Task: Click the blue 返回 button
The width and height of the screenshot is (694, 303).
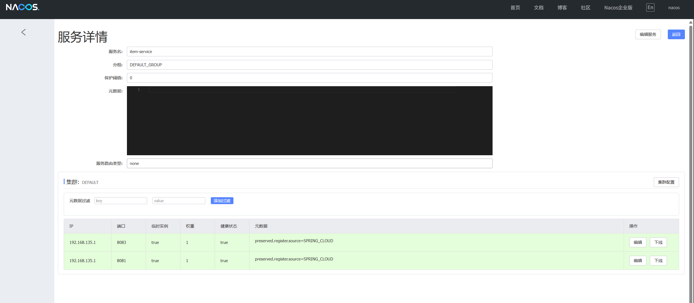Action: pyautogui.click(x=676, y=34)
